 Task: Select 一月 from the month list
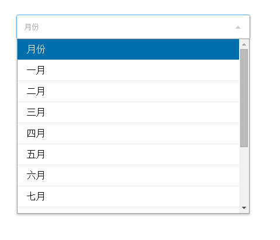click(x=128, y=70)
